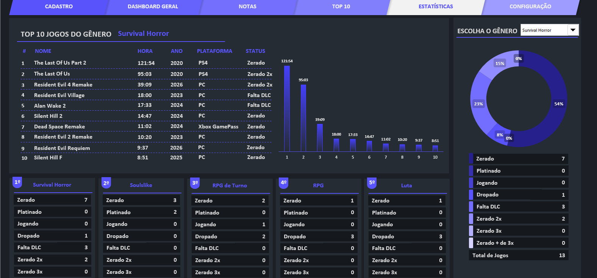Click the 2º rank badge on Soulslike card

coord(106,183)
